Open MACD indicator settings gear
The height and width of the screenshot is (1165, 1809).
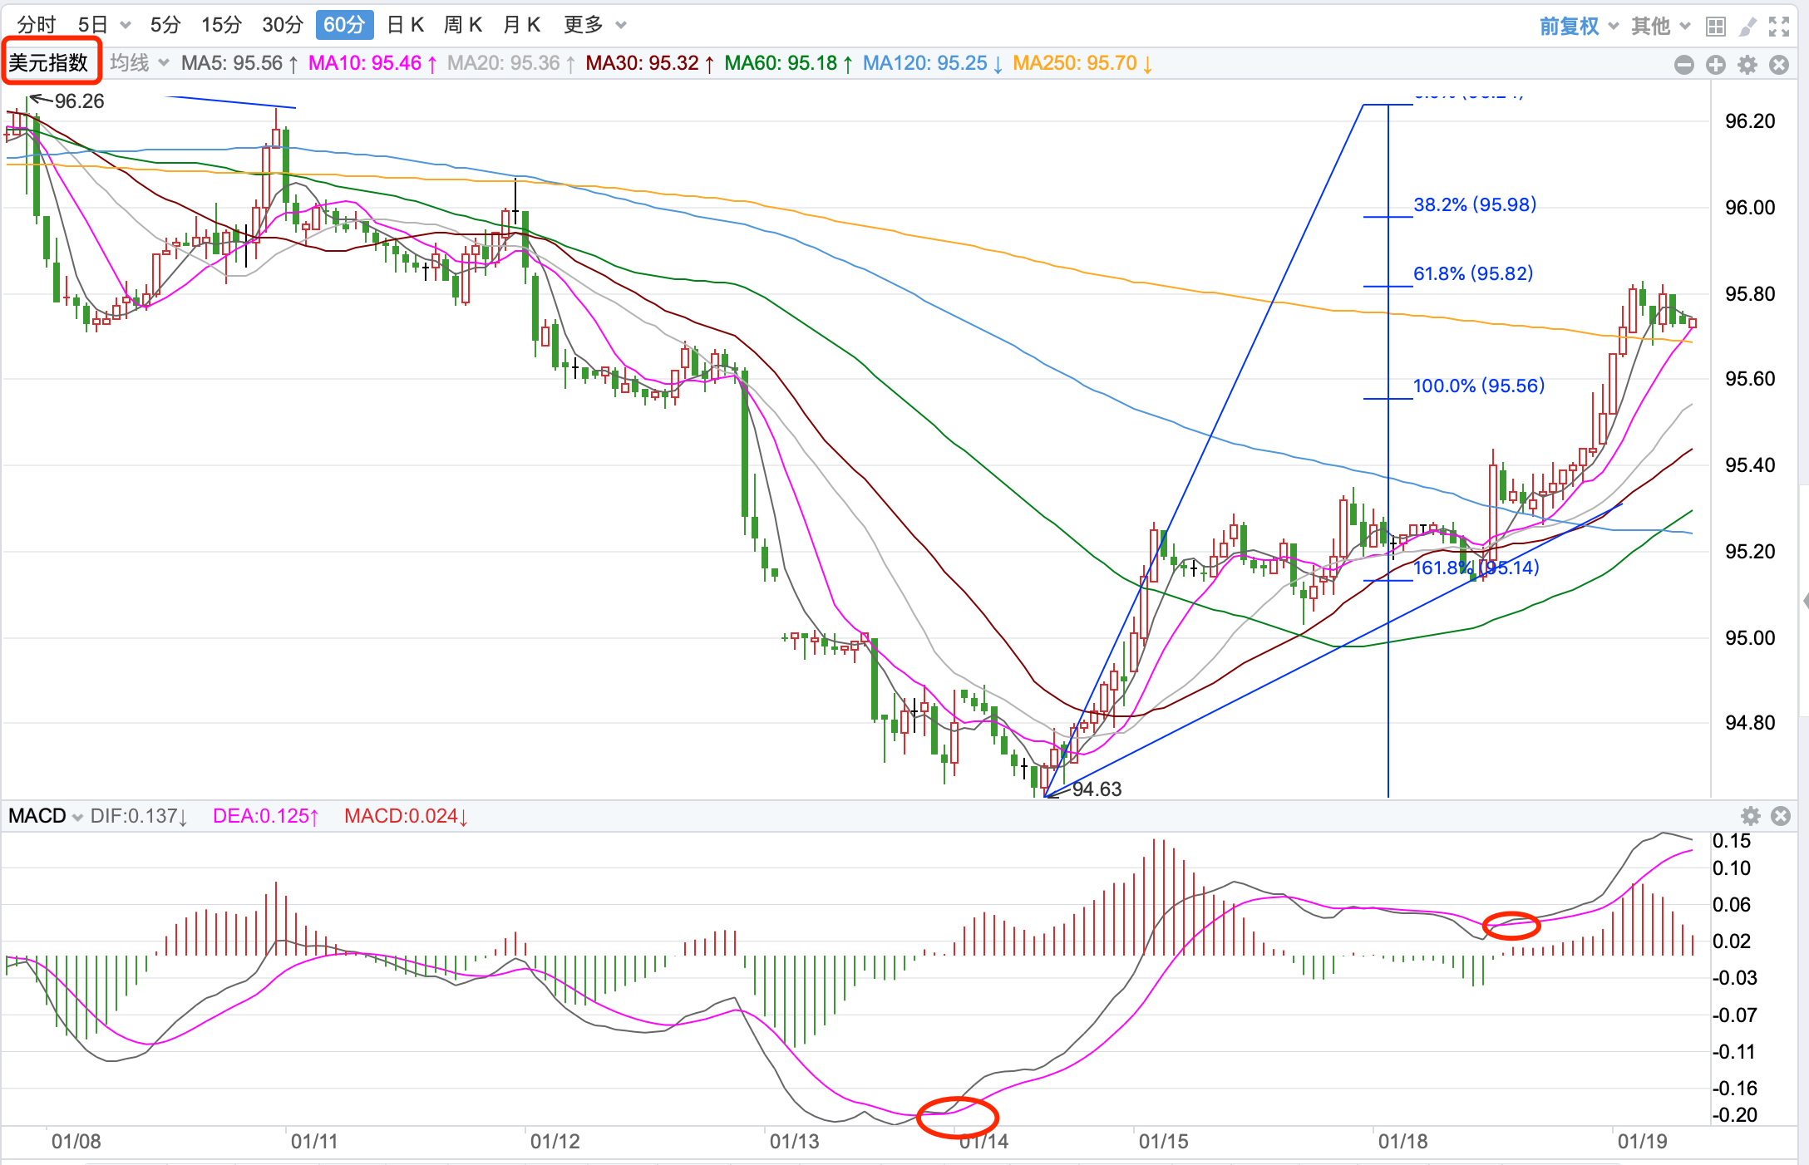point(1751,815)
